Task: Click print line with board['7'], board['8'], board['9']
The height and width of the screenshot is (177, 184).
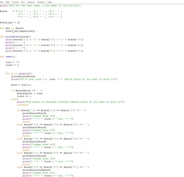Action: [x=44, y=51]
